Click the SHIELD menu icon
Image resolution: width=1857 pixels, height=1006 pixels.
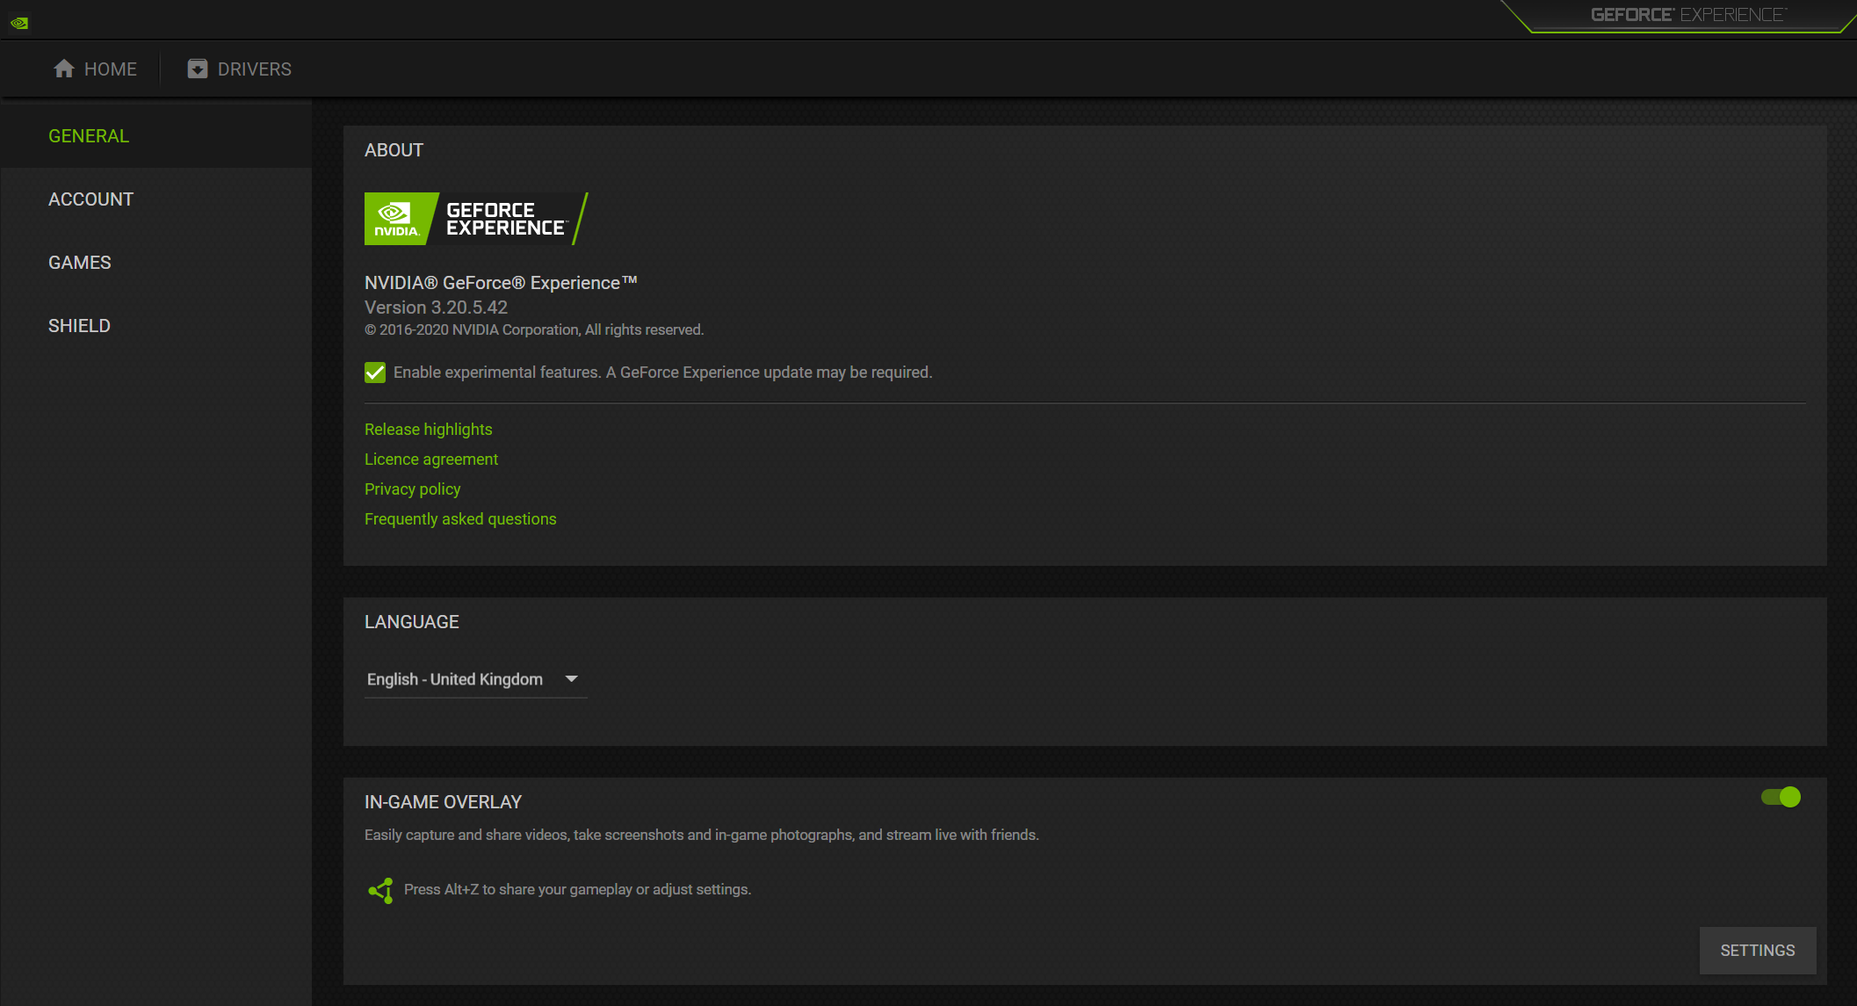click(x=78, y=326)
